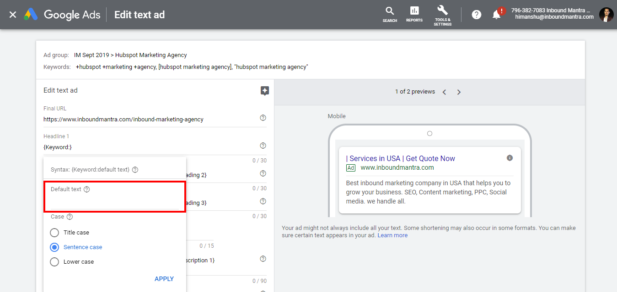Click the info icon in ad preview
The image size is (617, 292).
point(510,158)
